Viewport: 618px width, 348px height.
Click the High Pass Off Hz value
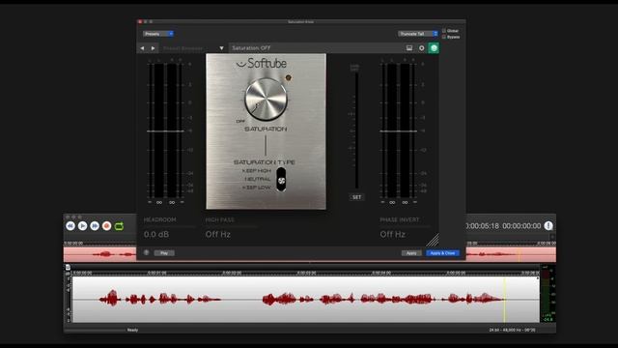(218, 234)
